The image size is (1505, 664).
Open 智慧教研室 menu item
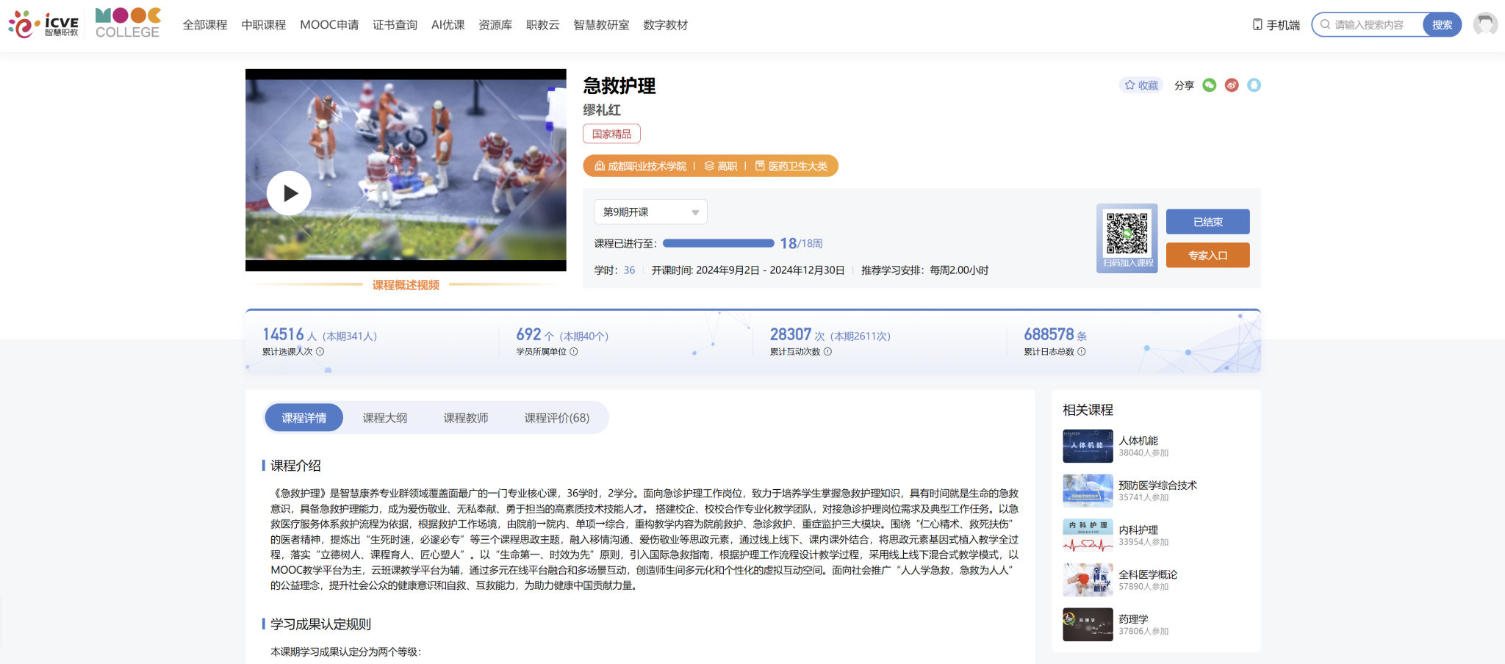coord(601,25)
